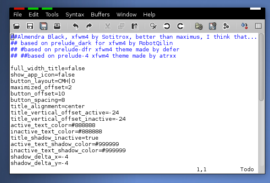Click the Redo arrow icon
270x183 pixels.
click(x=89, y=26)
